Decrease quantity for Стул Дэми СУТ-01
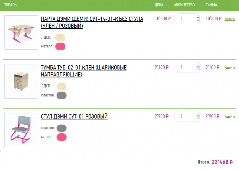Image resolution: width=239 pixels, height=169 pixels. 198,118
